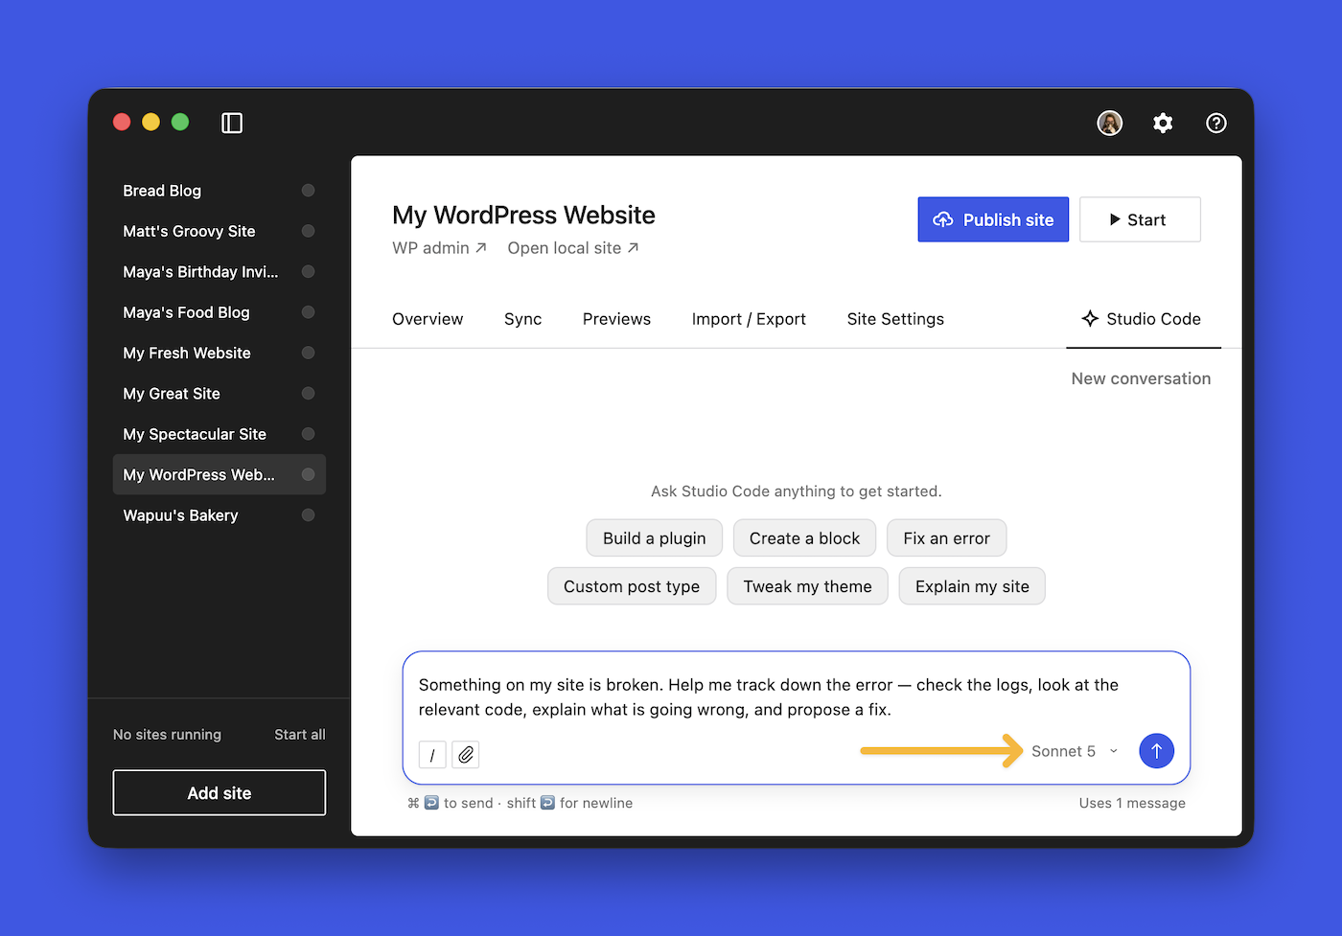Switch to the Overview tab
Viewport: 1342px width, 936px height.
coord(428,319)
